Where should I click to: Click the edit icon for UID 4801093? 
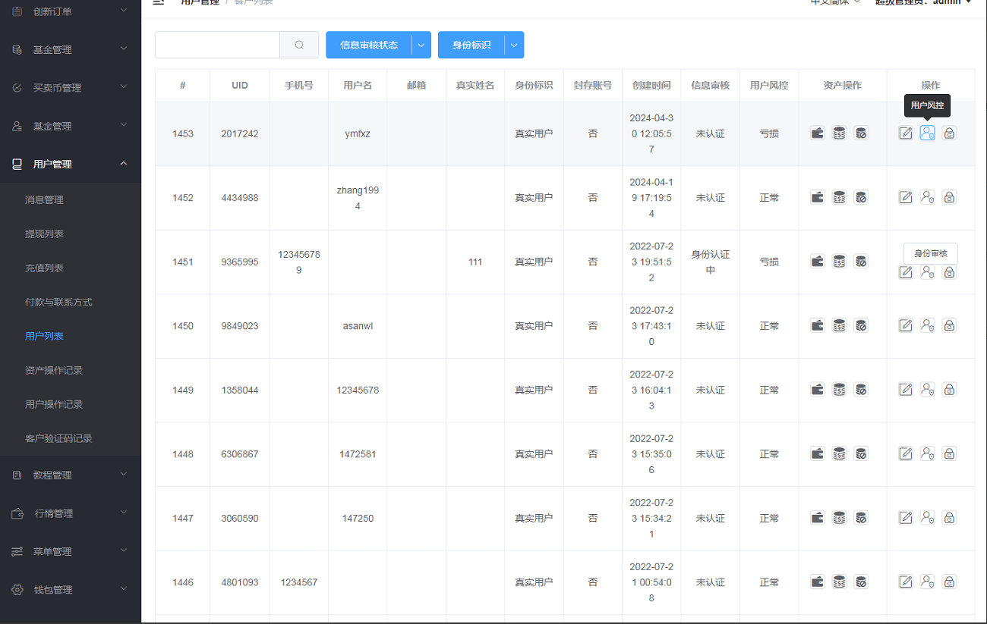point(906,582)
